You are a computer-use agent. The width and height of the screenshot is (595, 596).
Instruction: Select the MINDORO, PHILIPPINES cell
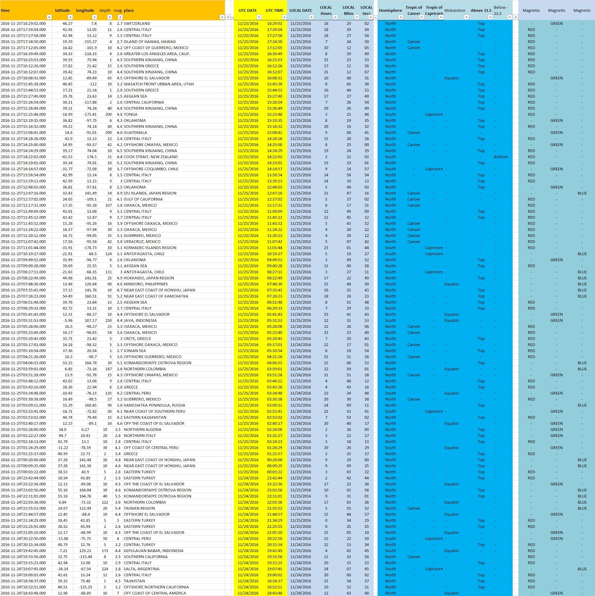coord(174,284)
